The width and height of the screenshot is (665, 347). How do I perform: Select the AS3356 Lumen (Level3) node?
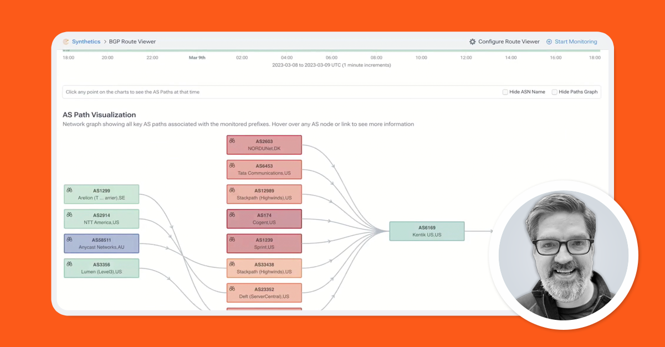tap(101, 268)
